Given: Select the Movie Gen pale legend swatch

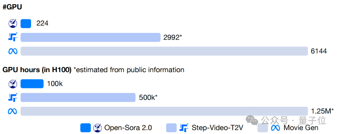Looking at the screenshot, I should [x=263, y=128].
